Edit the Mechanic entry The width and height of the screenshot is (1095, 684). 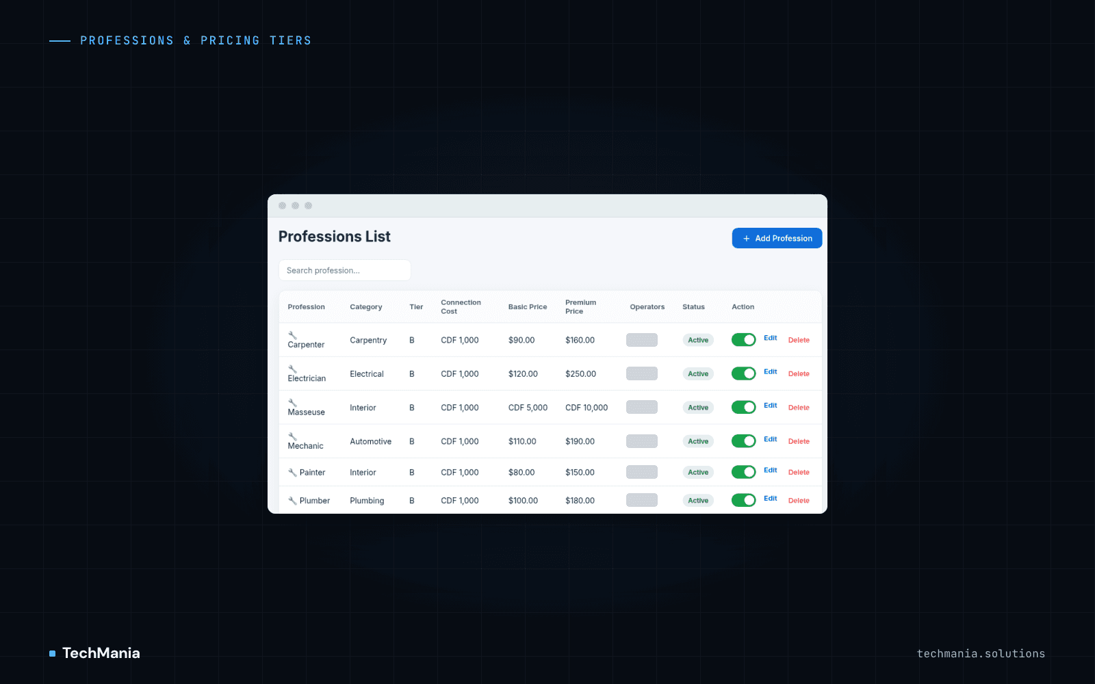pos(771,439)
